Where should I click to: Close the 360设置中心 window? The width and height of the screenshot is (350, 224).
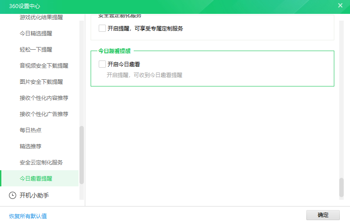pos(340,5)
